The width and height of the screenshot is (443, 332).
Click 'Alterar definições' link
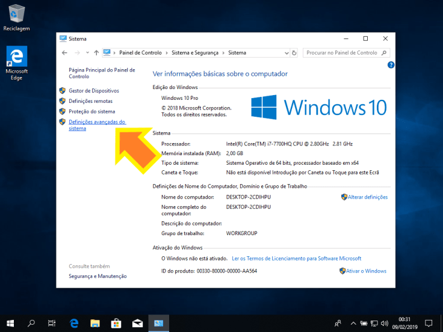click(x=367, y=197)
